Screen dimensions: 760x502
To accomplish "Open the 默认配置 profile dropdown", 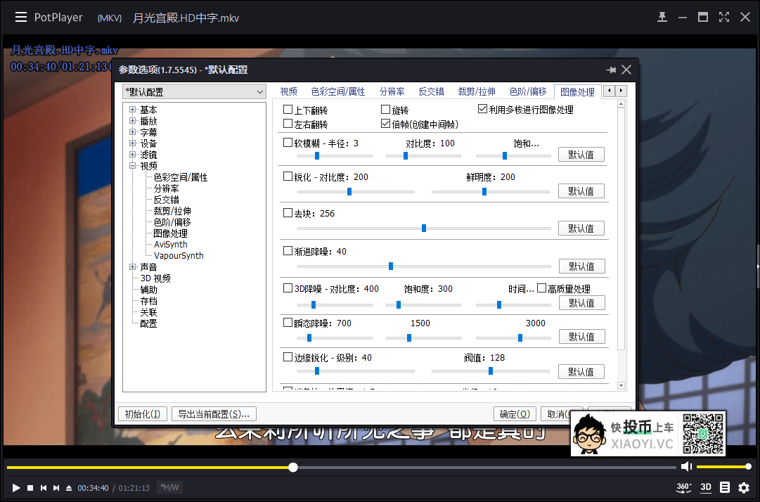I will click(x=195, y=91).
